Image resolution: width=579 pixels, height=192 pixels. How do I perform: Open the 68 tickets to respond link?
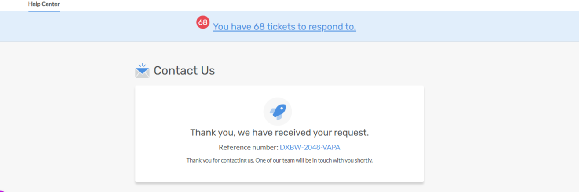point(284,27)
